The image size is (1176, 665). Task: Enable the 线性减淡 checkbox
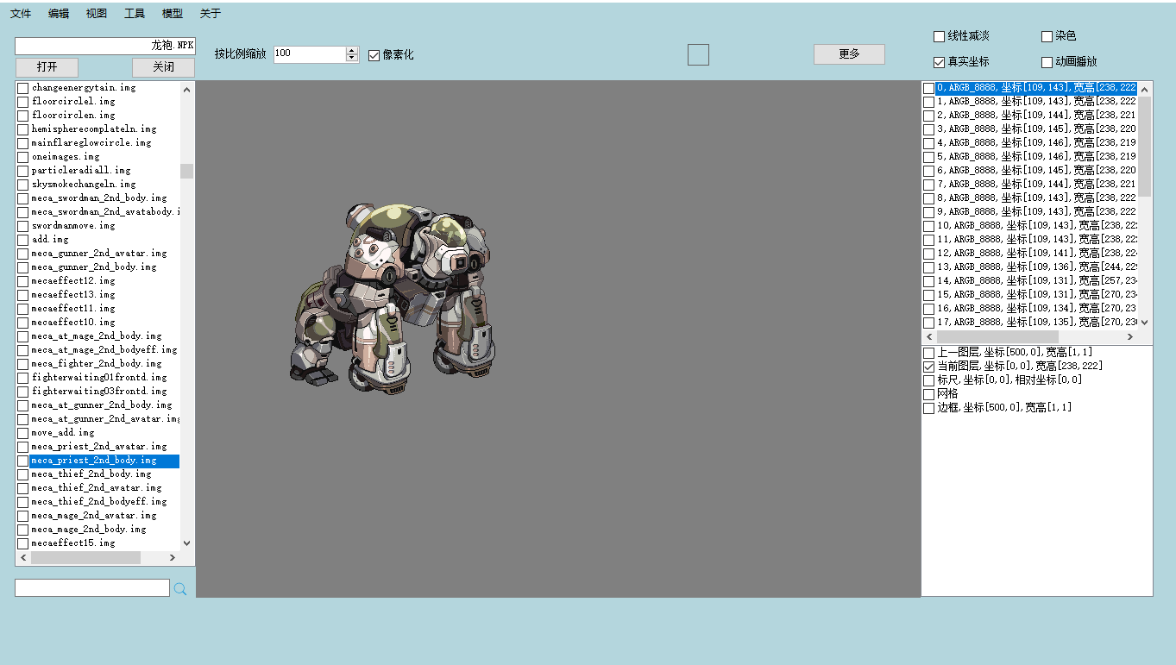[x=939, y=36]
